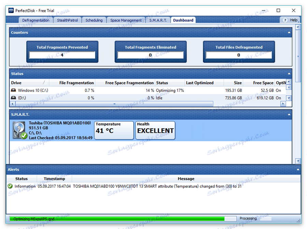Click the dashboard scrollbar down arrow
The height and width of the screenshot is (229, 307).
pos(298,161)
